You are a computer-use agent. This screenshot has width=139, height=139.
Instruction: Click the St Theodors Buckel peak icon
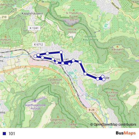click(74, 10)
